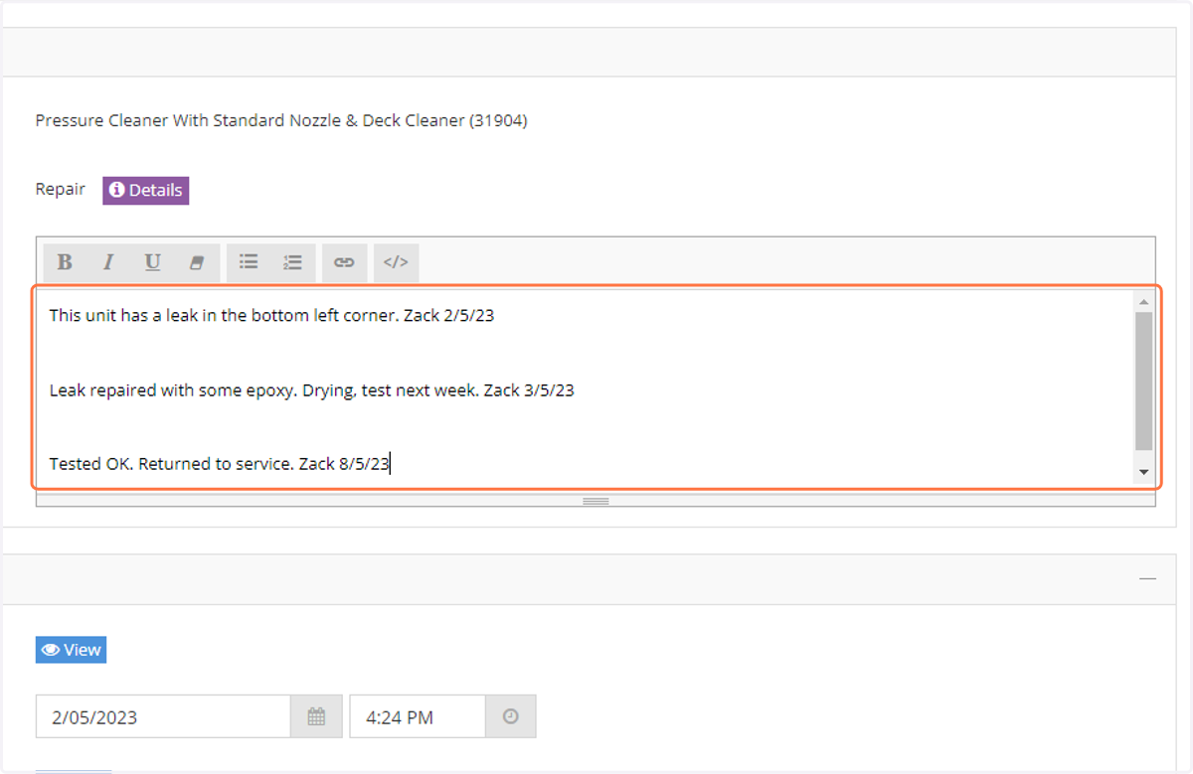Insert a numbered list
The image size is (1193, 774).
[x=292, y=262]
